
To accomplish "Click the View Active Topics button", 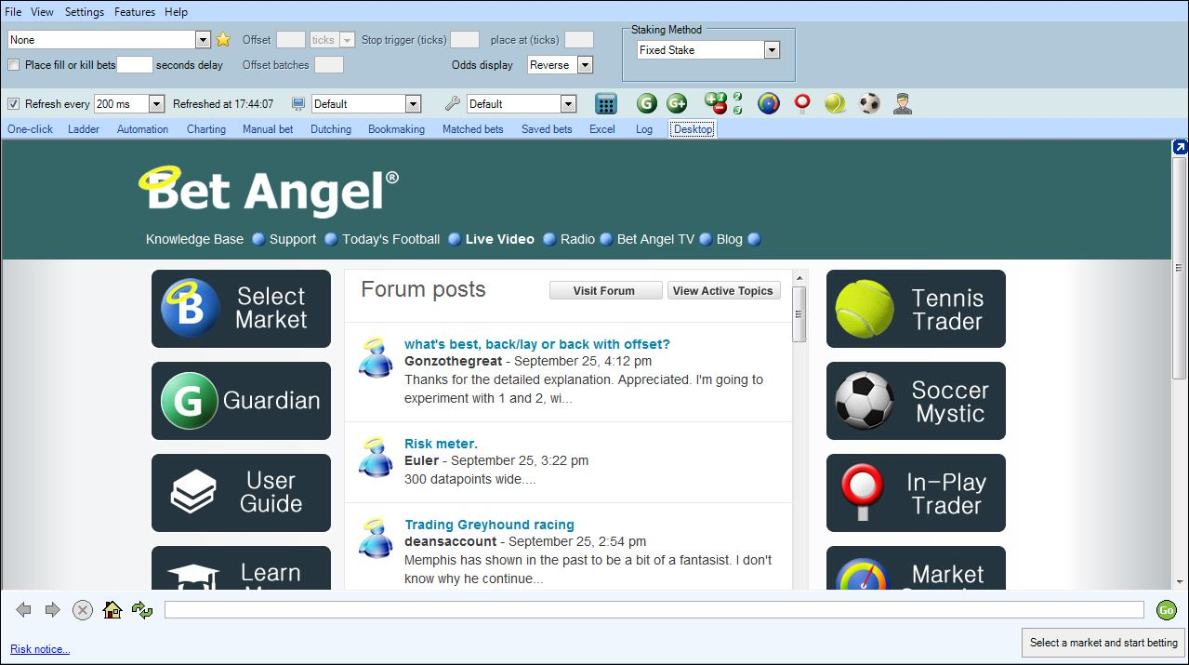I will point(723,290).
